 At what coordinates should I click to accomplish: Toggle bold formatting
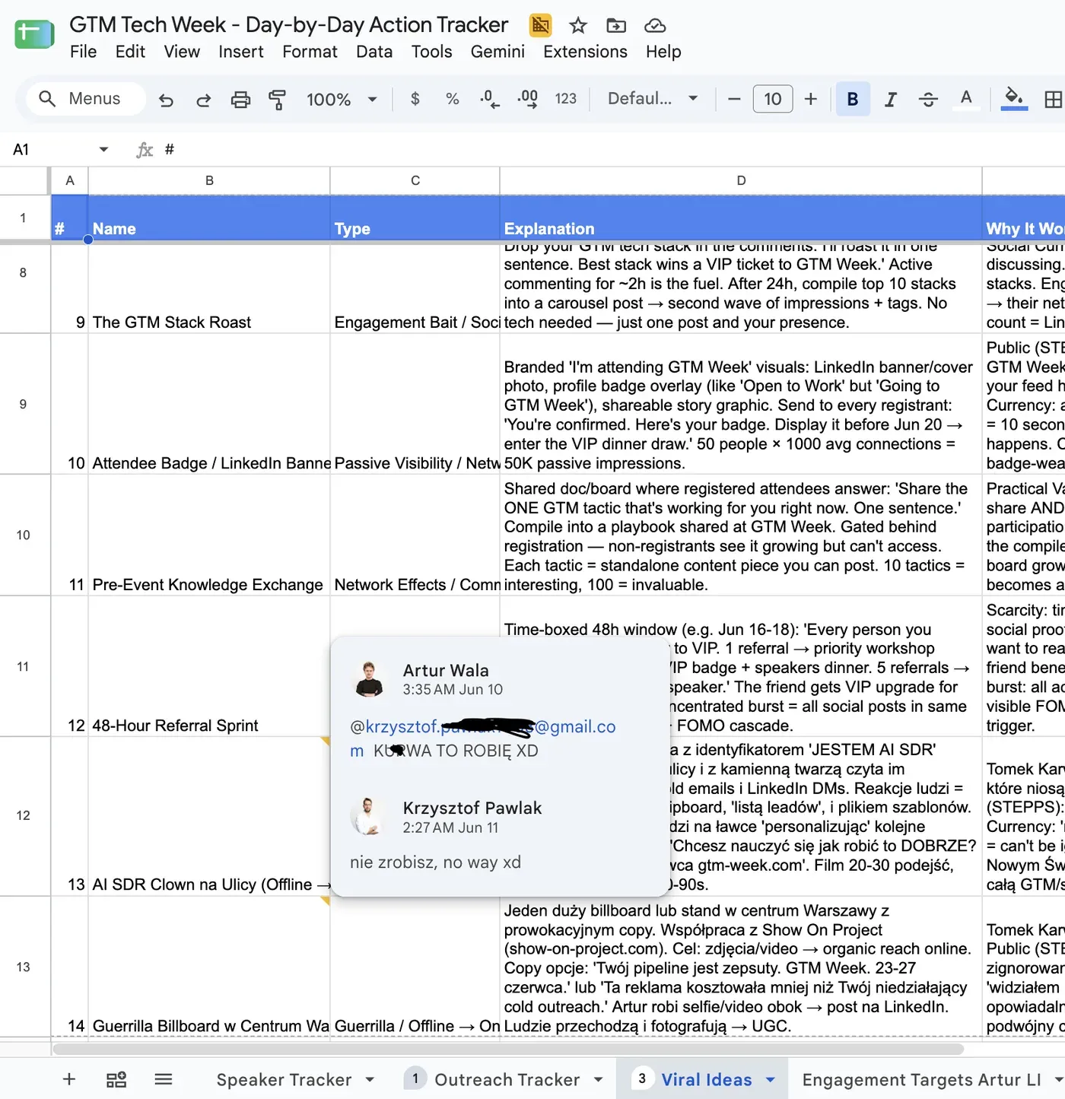click(853, 99)
